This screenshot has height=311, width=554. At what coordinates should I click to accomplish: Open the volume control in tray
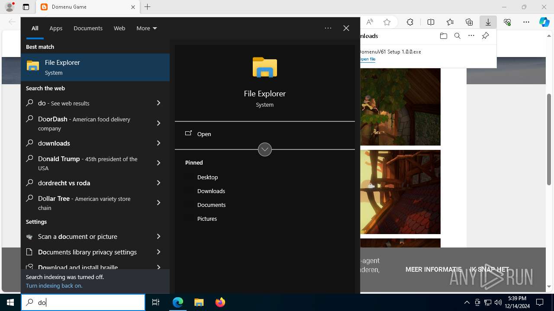pyautogui.click(x=498, y=302)
